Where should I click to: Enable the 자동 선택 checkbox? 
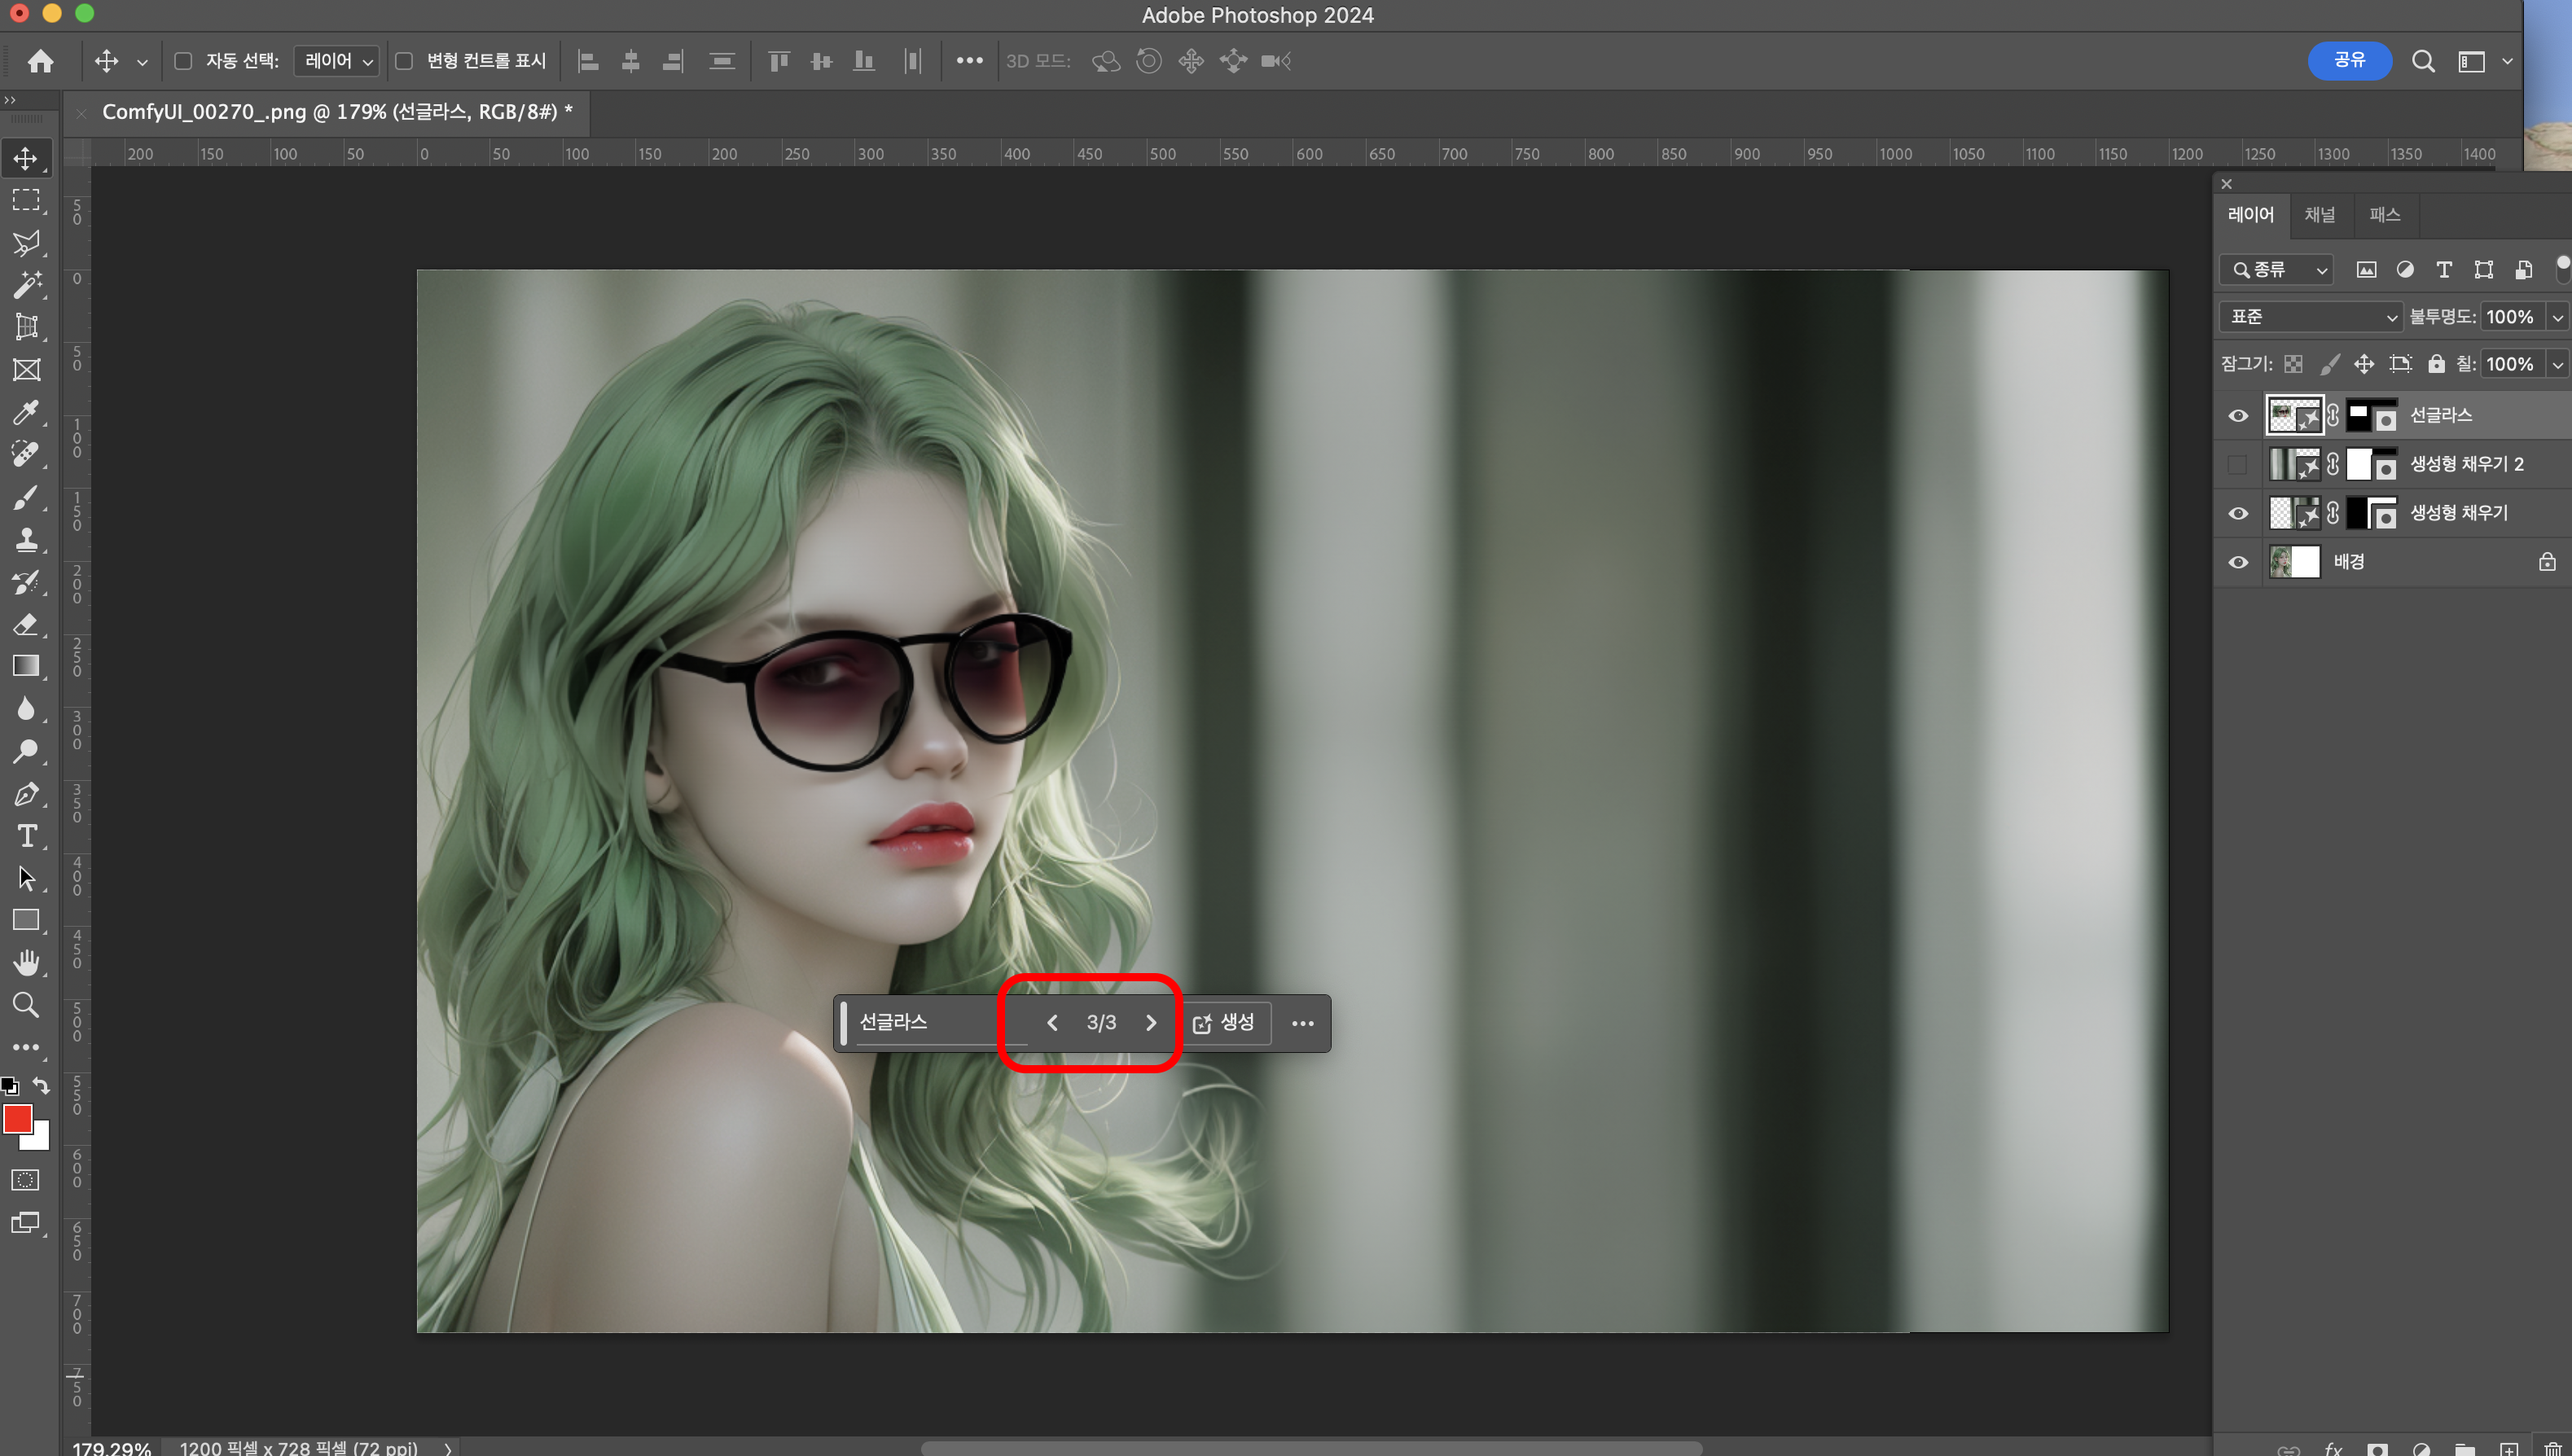tap(183, 61)
